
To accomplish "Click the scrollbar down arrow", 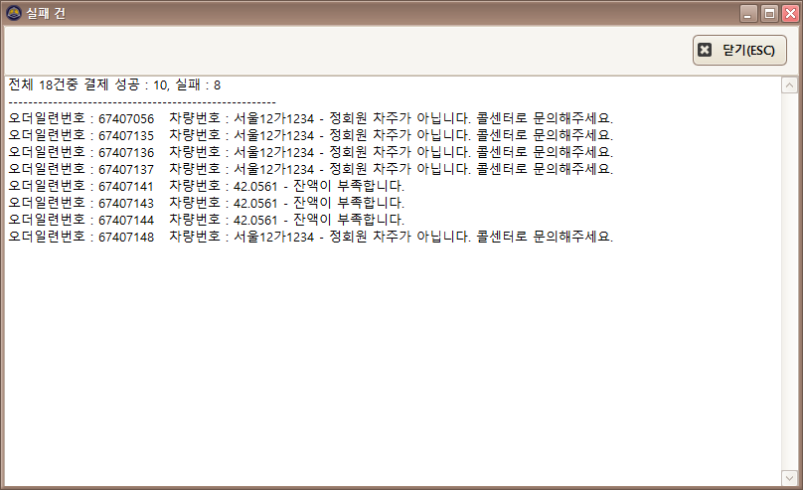I will point(790,478).
